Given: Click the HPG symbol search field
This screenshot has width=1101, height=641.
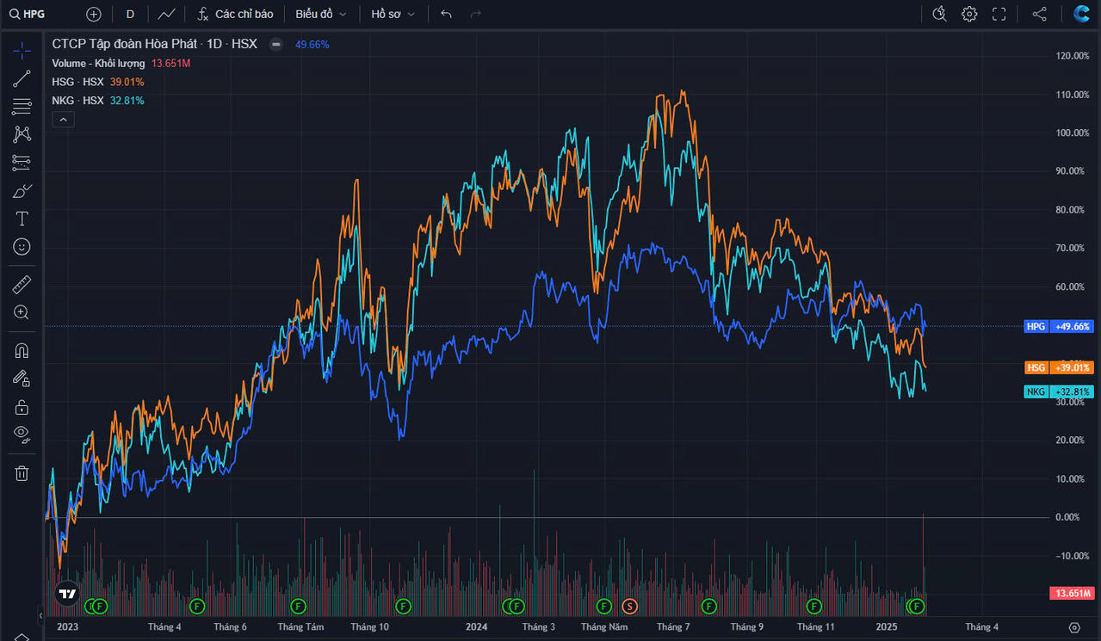Looking at the screenshot, I should tap(34, 14).
